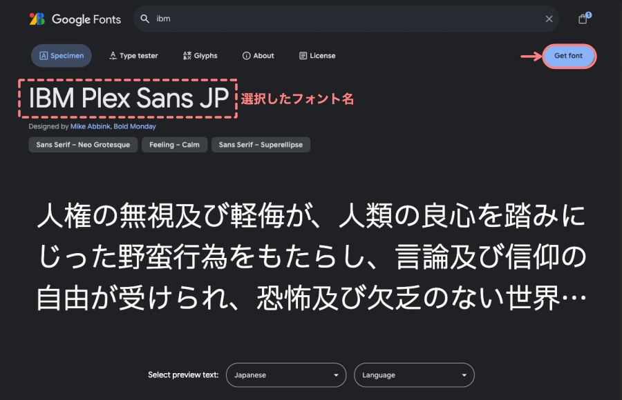This screenshot has width=622, height=400.
Task: Open the Glyphs tab
Action: pos(200,55)
